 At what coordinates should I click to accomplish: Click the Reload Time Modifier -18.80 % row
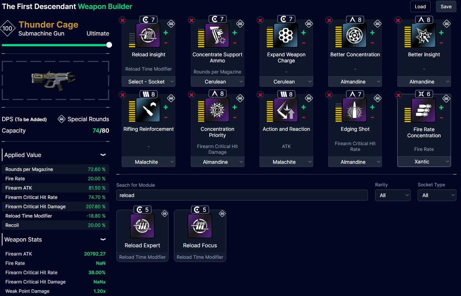(55, 216)
